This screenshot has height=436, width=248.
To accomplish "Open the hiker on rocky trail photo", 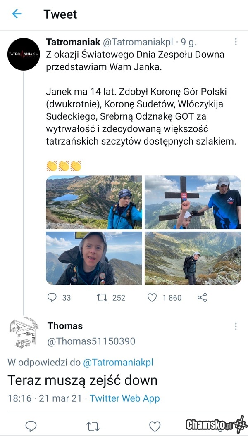I will point(193,258).
